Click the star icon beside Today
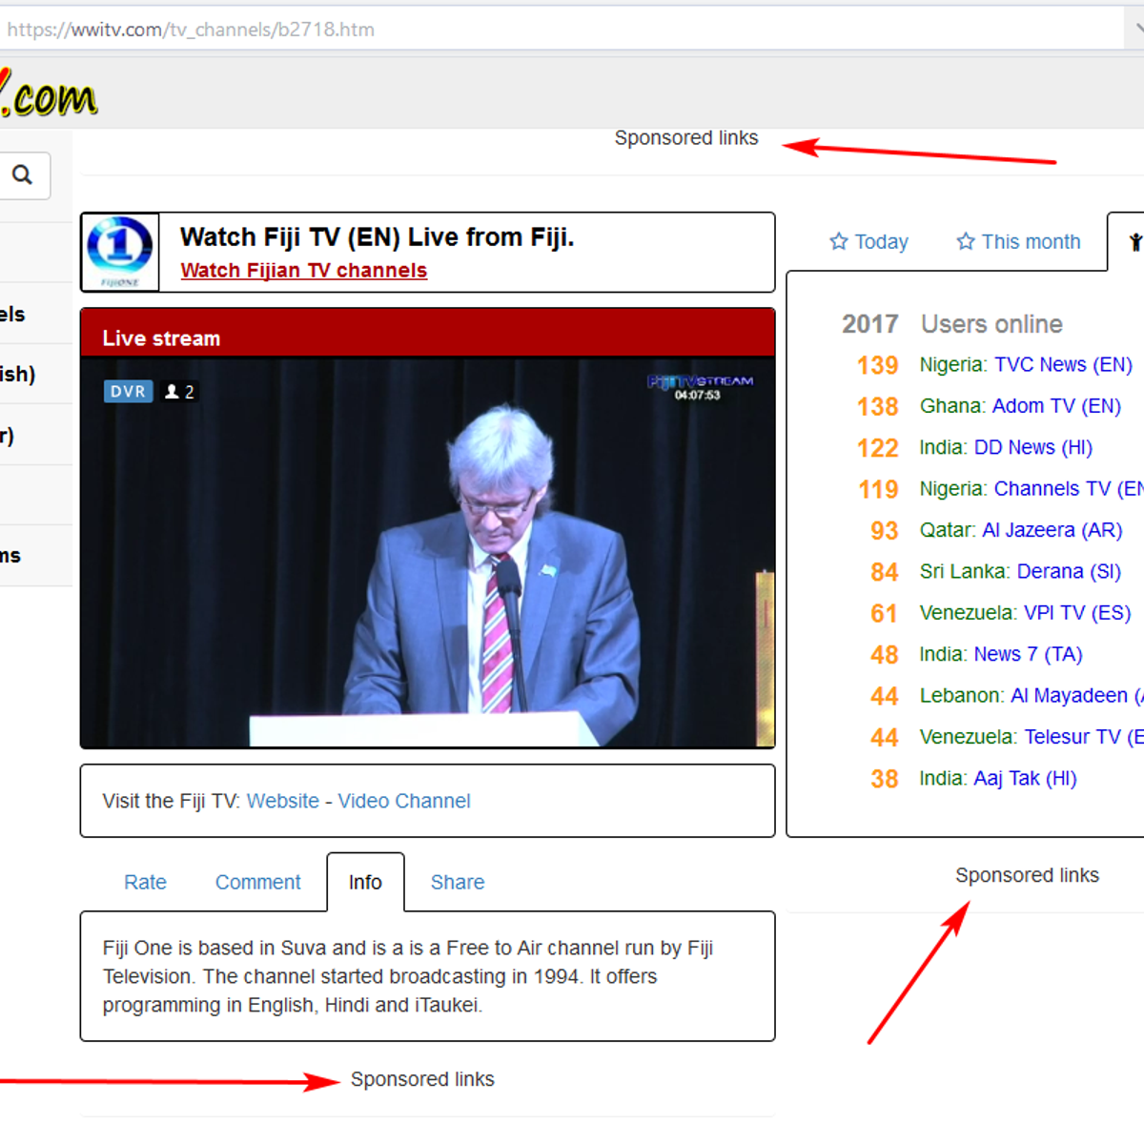This screenshot has width=1144, height=1144. click(839, 241)
